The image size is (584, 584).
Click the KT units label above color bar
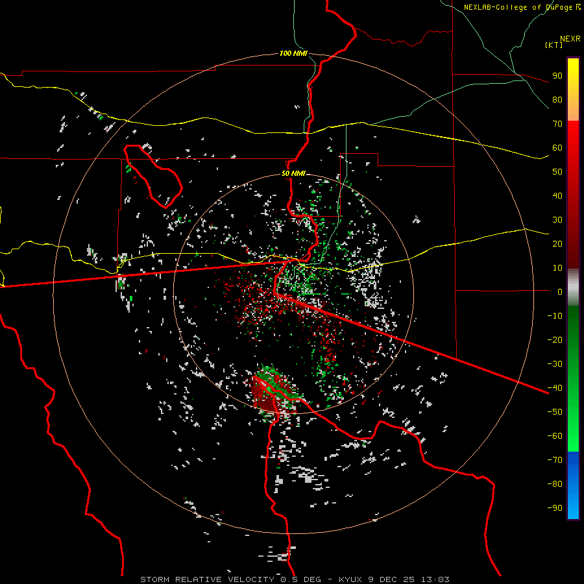point(554,45)
